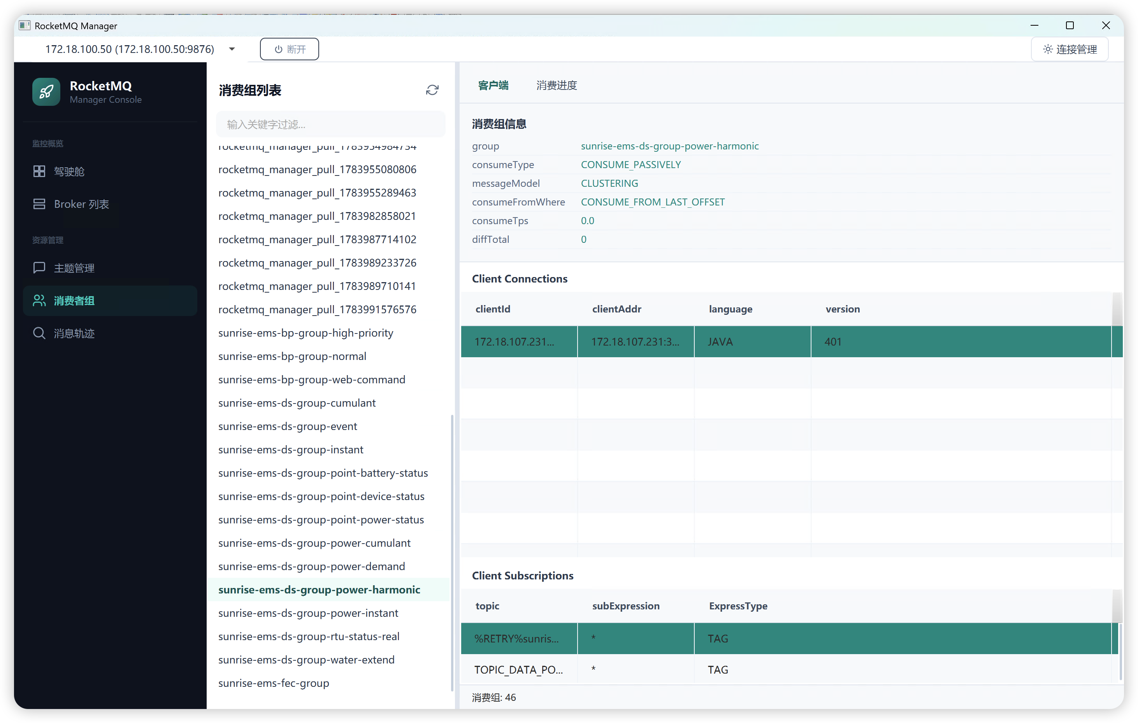The image size is (1138, 723).
Task: Select sunrise-ems-fec-group
Action: tap(328, 683)
